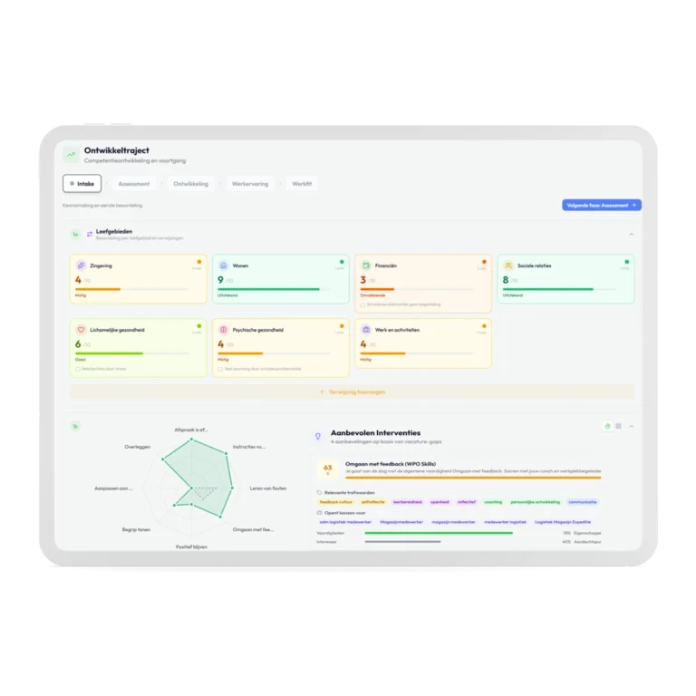The image size is (696, 696).
Task: Open the Werkervaring phase tab
Action: pyautogui.click(x=249, y=183)
